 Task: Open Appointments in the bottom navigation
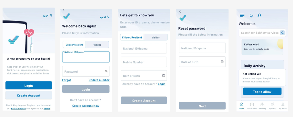[x=252, y=106]
